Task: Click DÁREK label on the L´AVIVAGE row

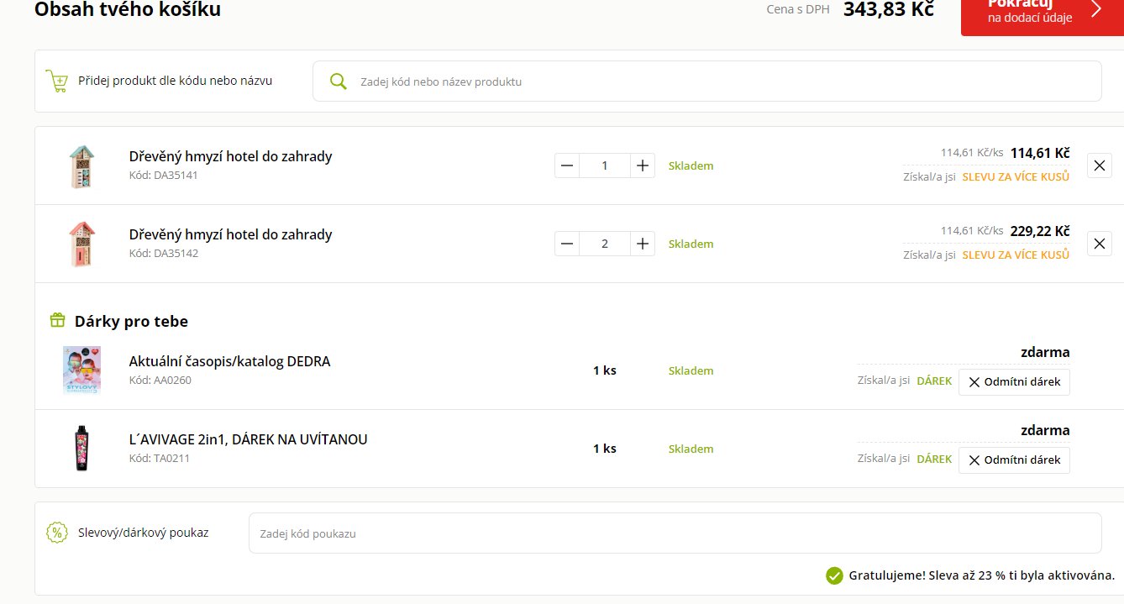Action: (x=934, y=459)
